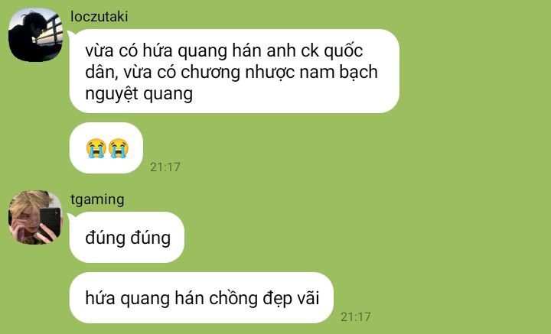Click the word "chồng" in tgaming's message
551x334 pixels.
233,299
